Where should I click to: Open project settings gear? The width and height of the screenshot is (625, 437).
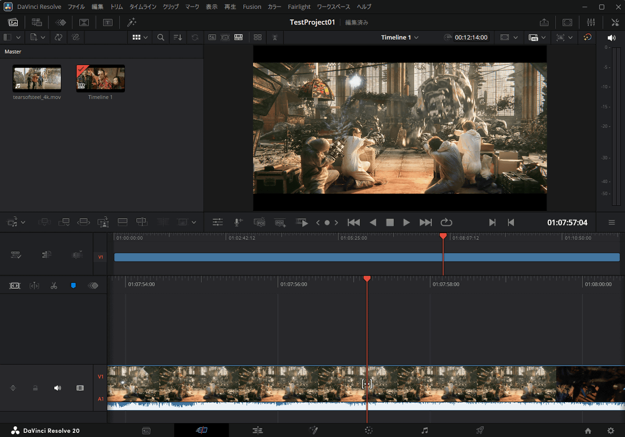(x=611, y=430)
